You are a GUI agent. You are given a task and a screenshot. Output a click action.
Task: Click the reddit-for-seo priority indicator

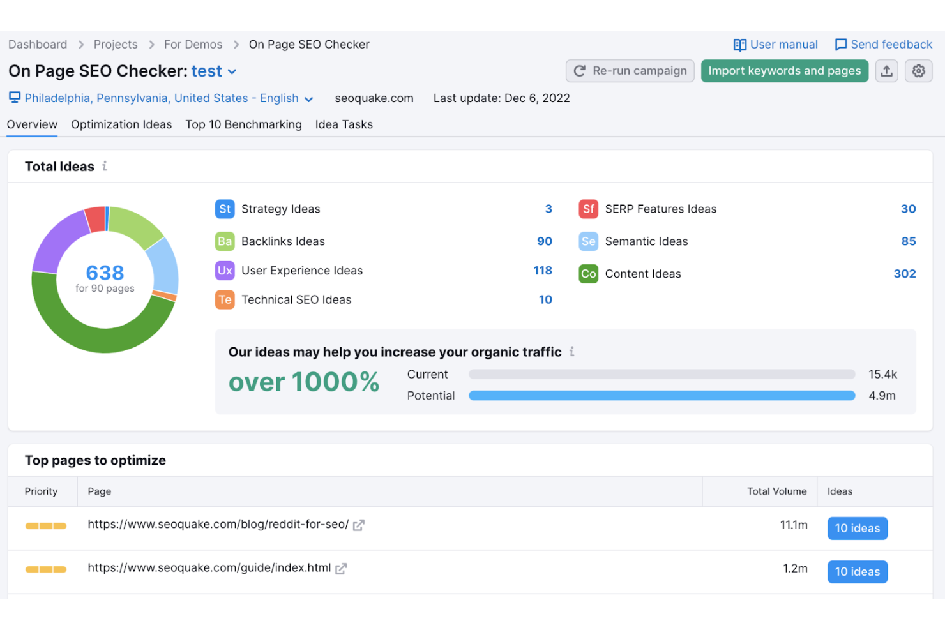pyautogui.click(x=46, y=526)
